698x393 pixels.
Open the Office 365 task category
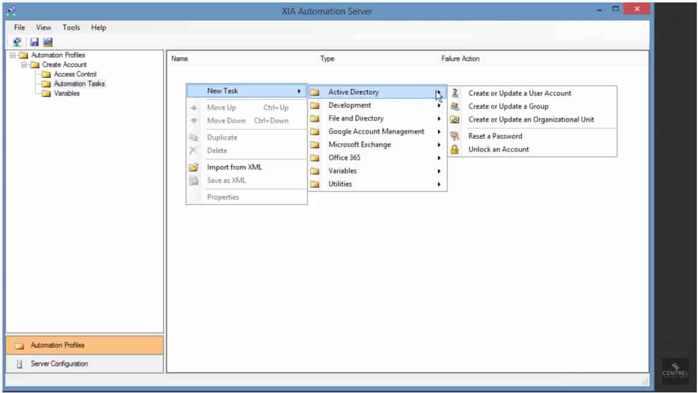(x=378, y=158)
